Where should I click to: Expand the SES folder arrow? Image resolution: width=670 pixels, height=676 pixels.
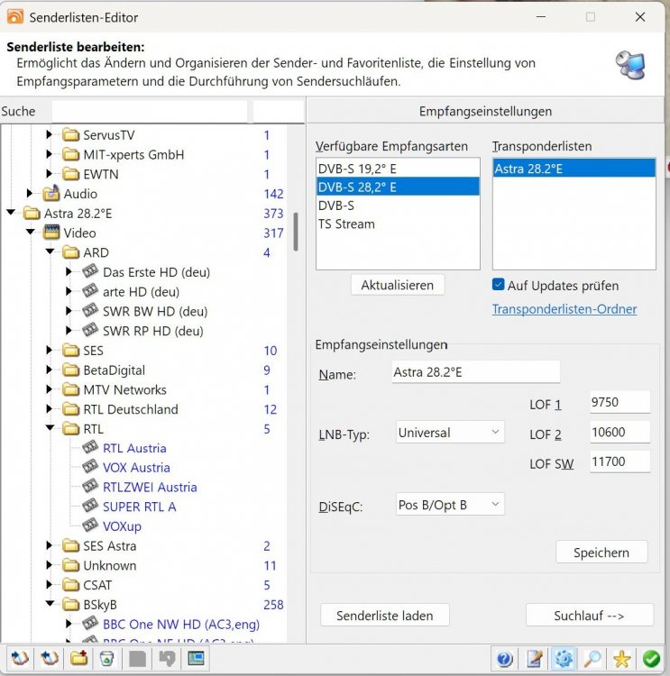pyautogui.click(x=50, y=350)
